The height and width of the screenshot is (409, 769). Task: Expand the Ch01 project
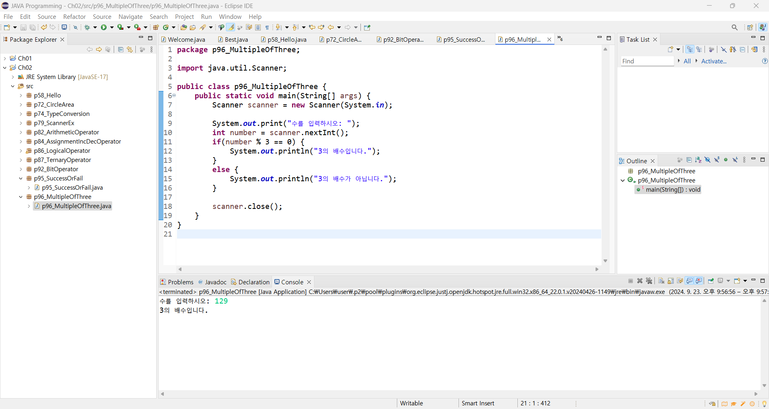pyautogui.click(x=5, y=58)
